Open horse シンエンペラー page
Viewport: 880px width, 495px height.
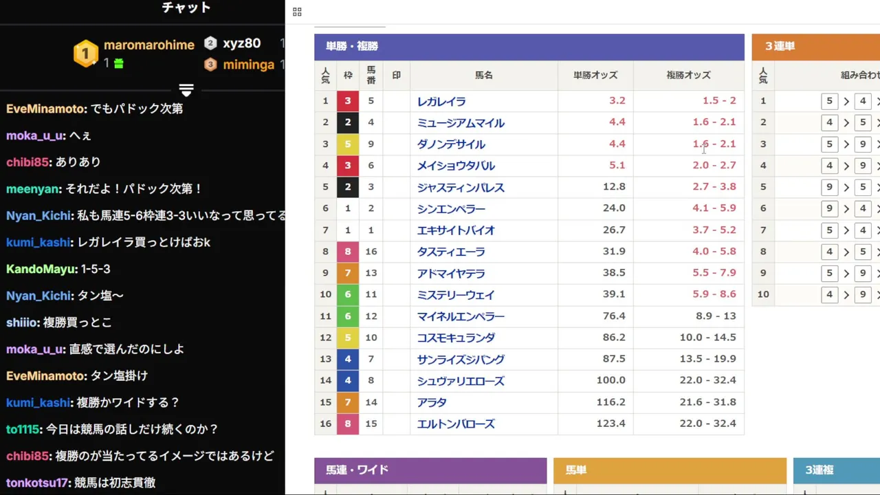[451, 208]
